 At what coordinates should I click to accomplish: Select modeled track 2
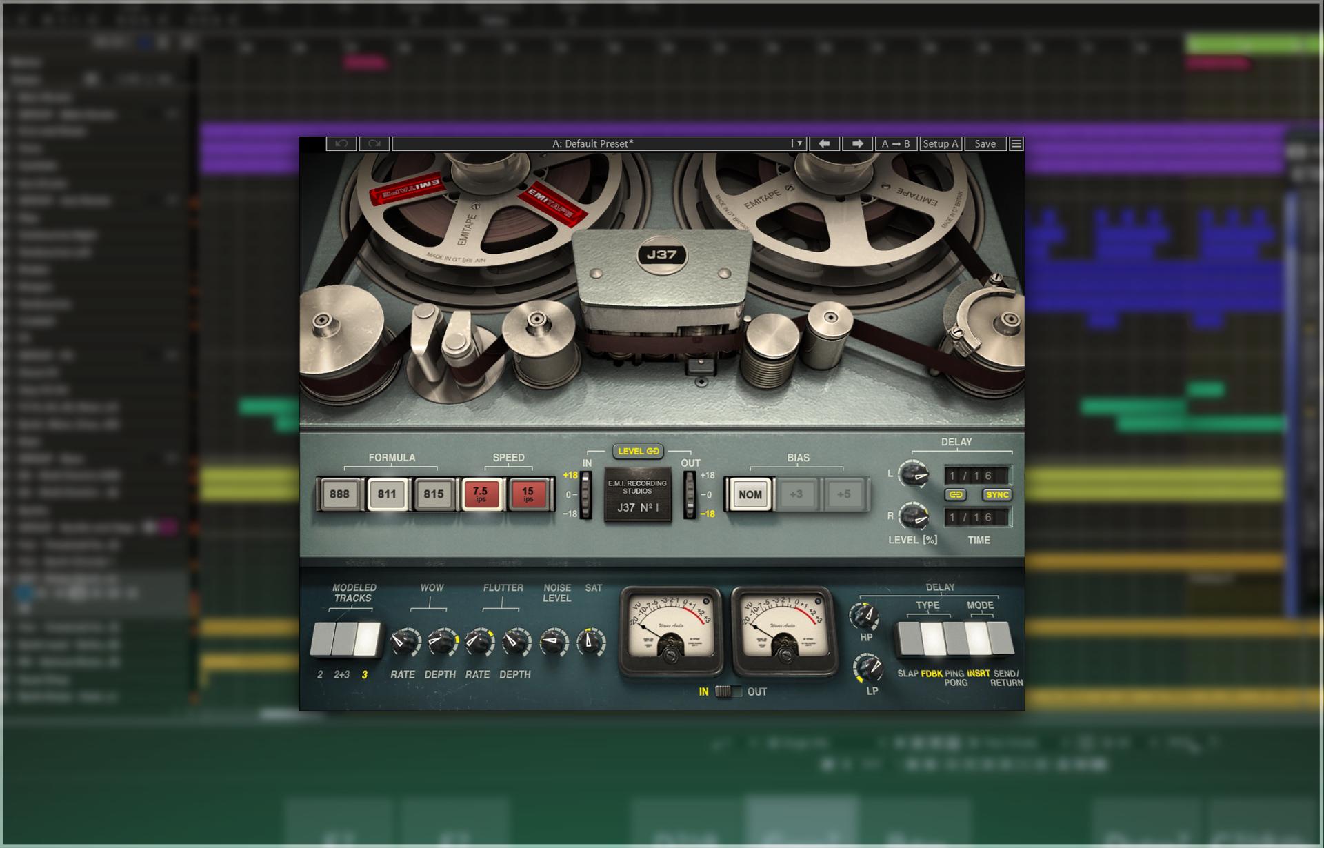pos(322,639)
